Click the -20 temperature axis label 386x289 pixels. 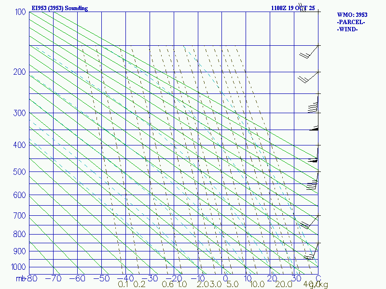coord(174,278)
